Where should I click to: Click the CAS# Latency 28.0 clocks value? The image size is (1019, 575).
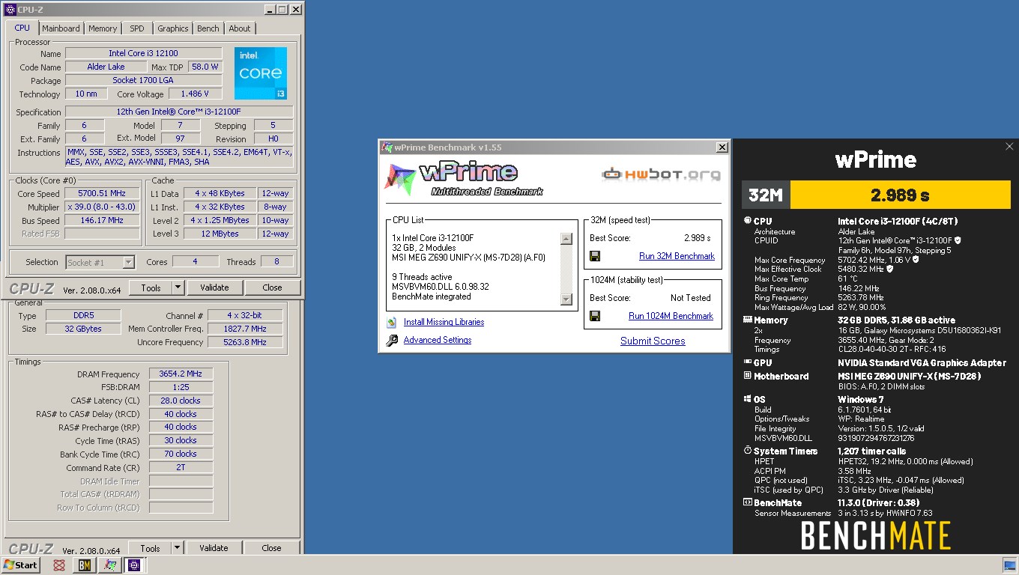point(181,401)
